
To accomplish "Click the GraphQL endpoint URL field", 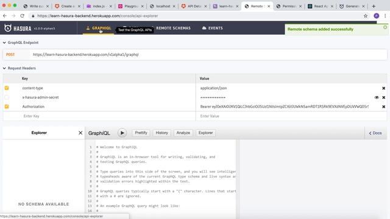I will click(x=208, y=55).
